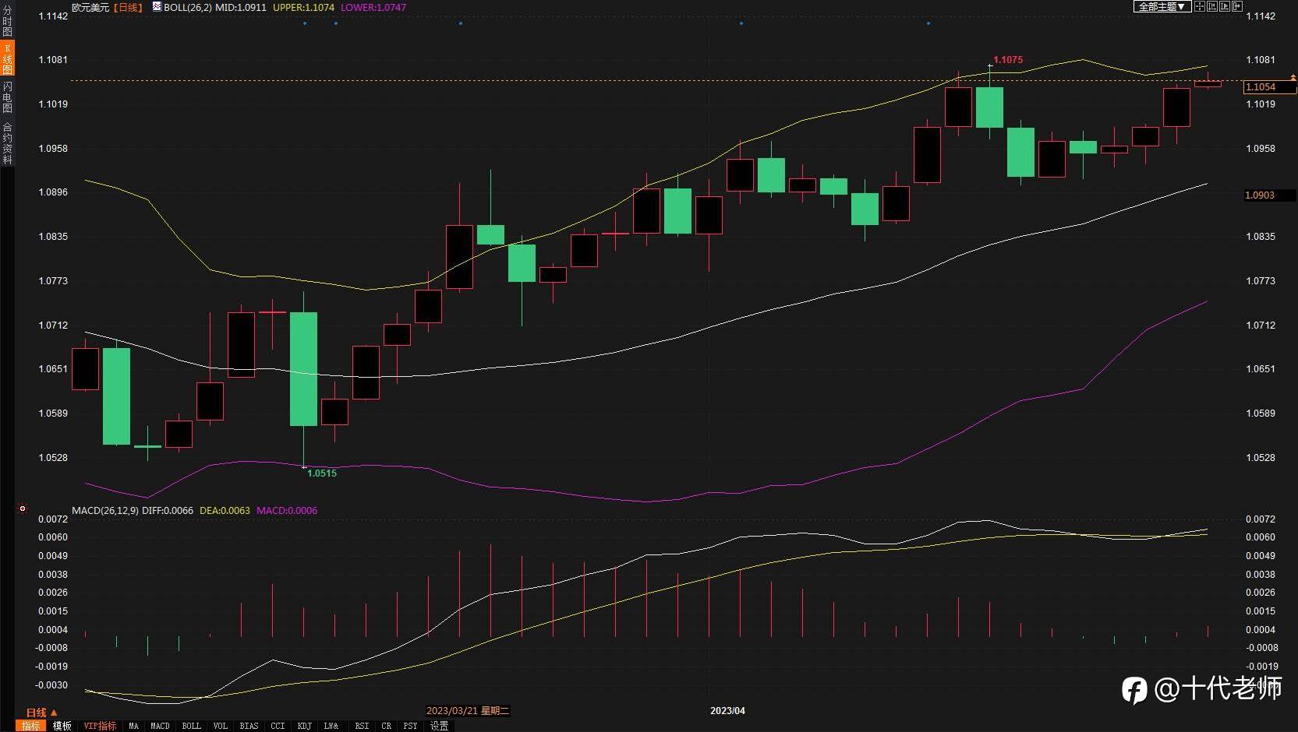Click the MACD:0.0006 value
This screenshot has height=732, width=1298.
coord(287,511)
